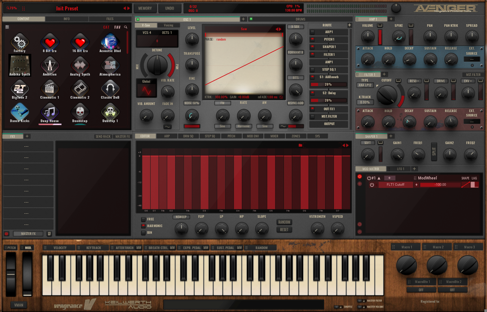Click the UNDO button

170,8
